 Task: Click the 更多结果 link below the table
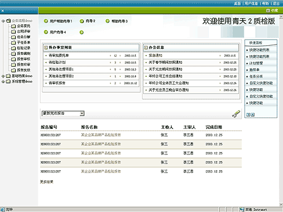(x=46, y=182)
